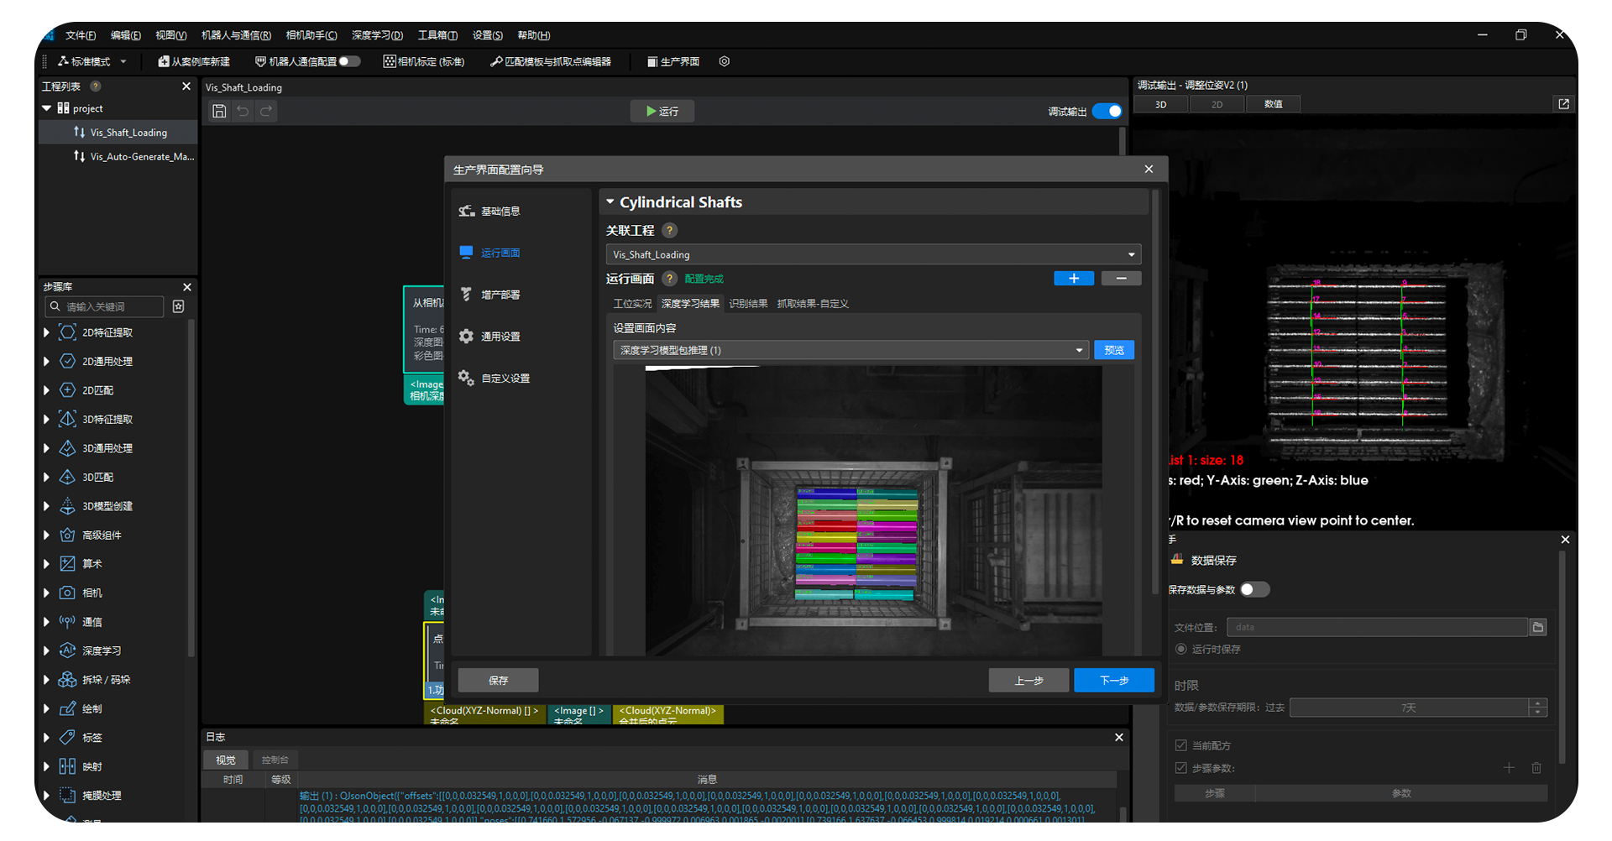Click the save icon in project toolbar

pyautogui.click(x=219, y=112)
